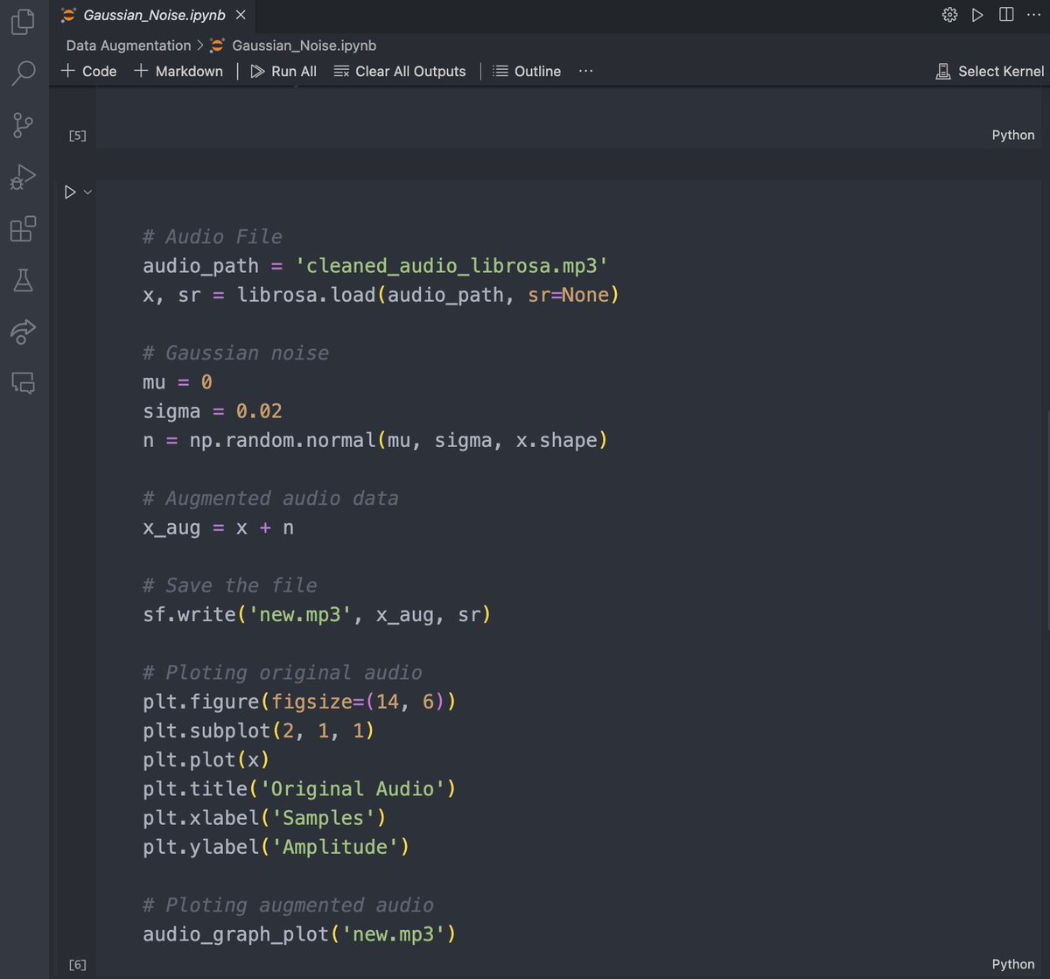Screen dimensions: 1050x979
Task: Open notebook toolbar overflow ellipsis
Action: (586, 72)
